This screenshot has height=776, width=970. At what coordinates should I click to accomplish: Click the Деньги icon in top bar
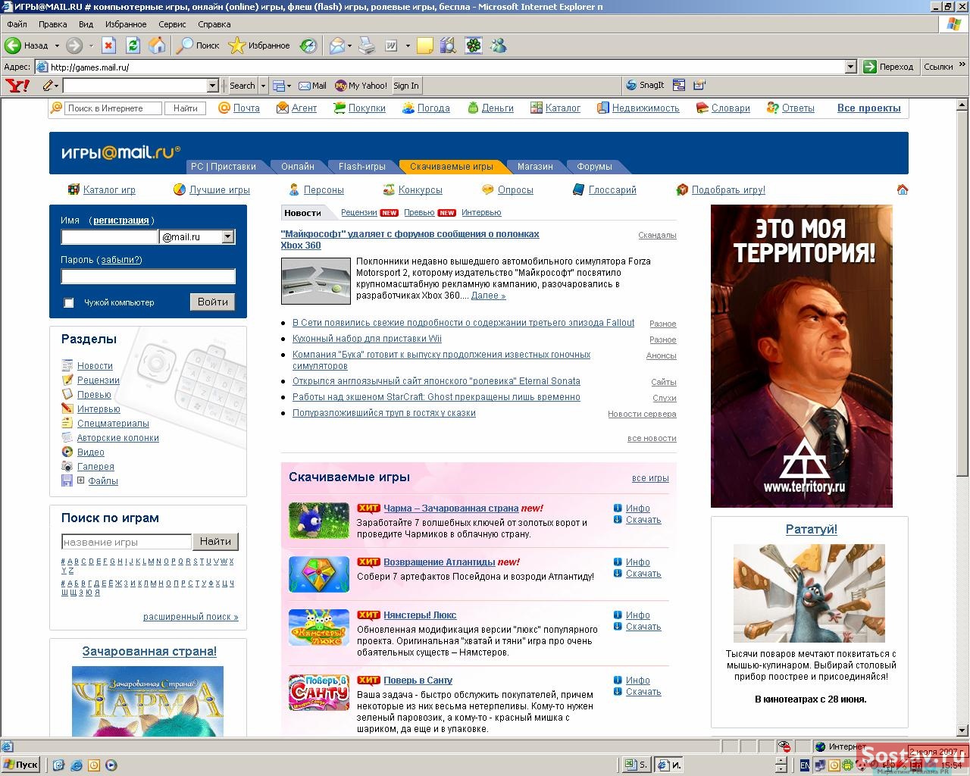(473, 108)
